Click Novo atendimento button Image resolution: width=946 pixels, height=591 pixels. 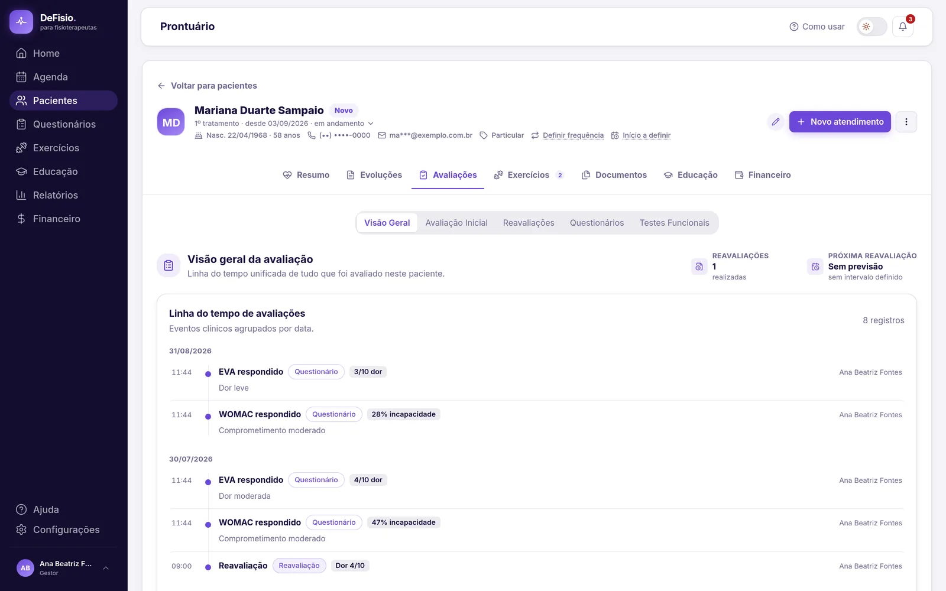point(840,122)
